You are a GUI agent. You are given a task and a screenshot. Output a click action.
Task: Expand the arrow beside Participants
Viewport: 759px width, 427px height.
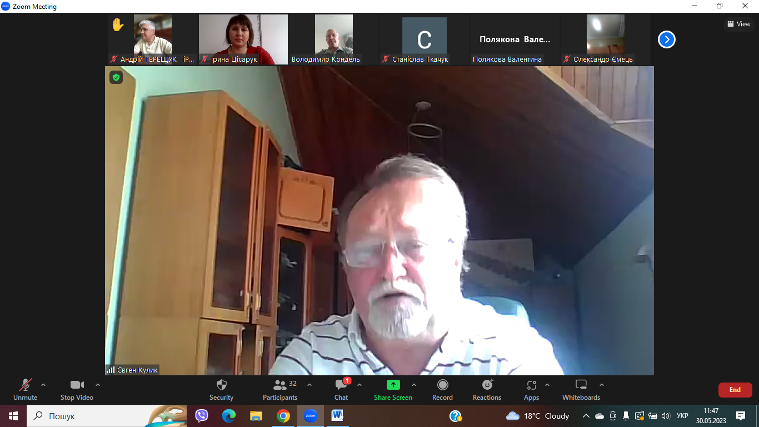[309, 385]
